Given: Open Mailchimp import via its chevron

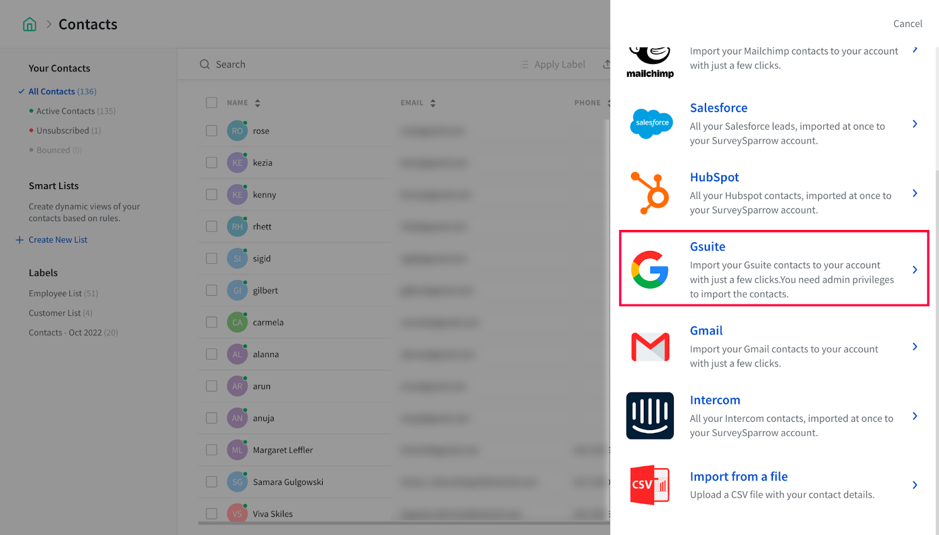Looking at the screenshot, I should [x=915, y=50].
